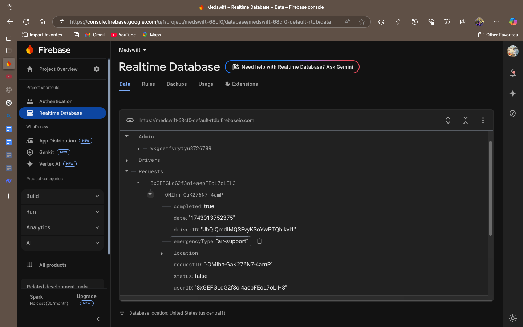Expand the location node
The image size is (523, 327).
[x=162, y=253]
